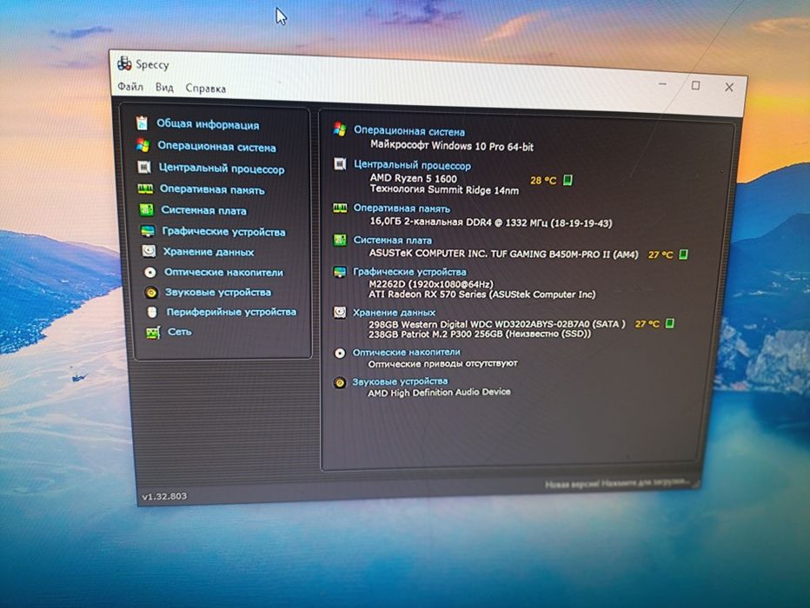Click green temperature indicator next to 28 °C
Screen dimensions: 810x608
(568, 180)
